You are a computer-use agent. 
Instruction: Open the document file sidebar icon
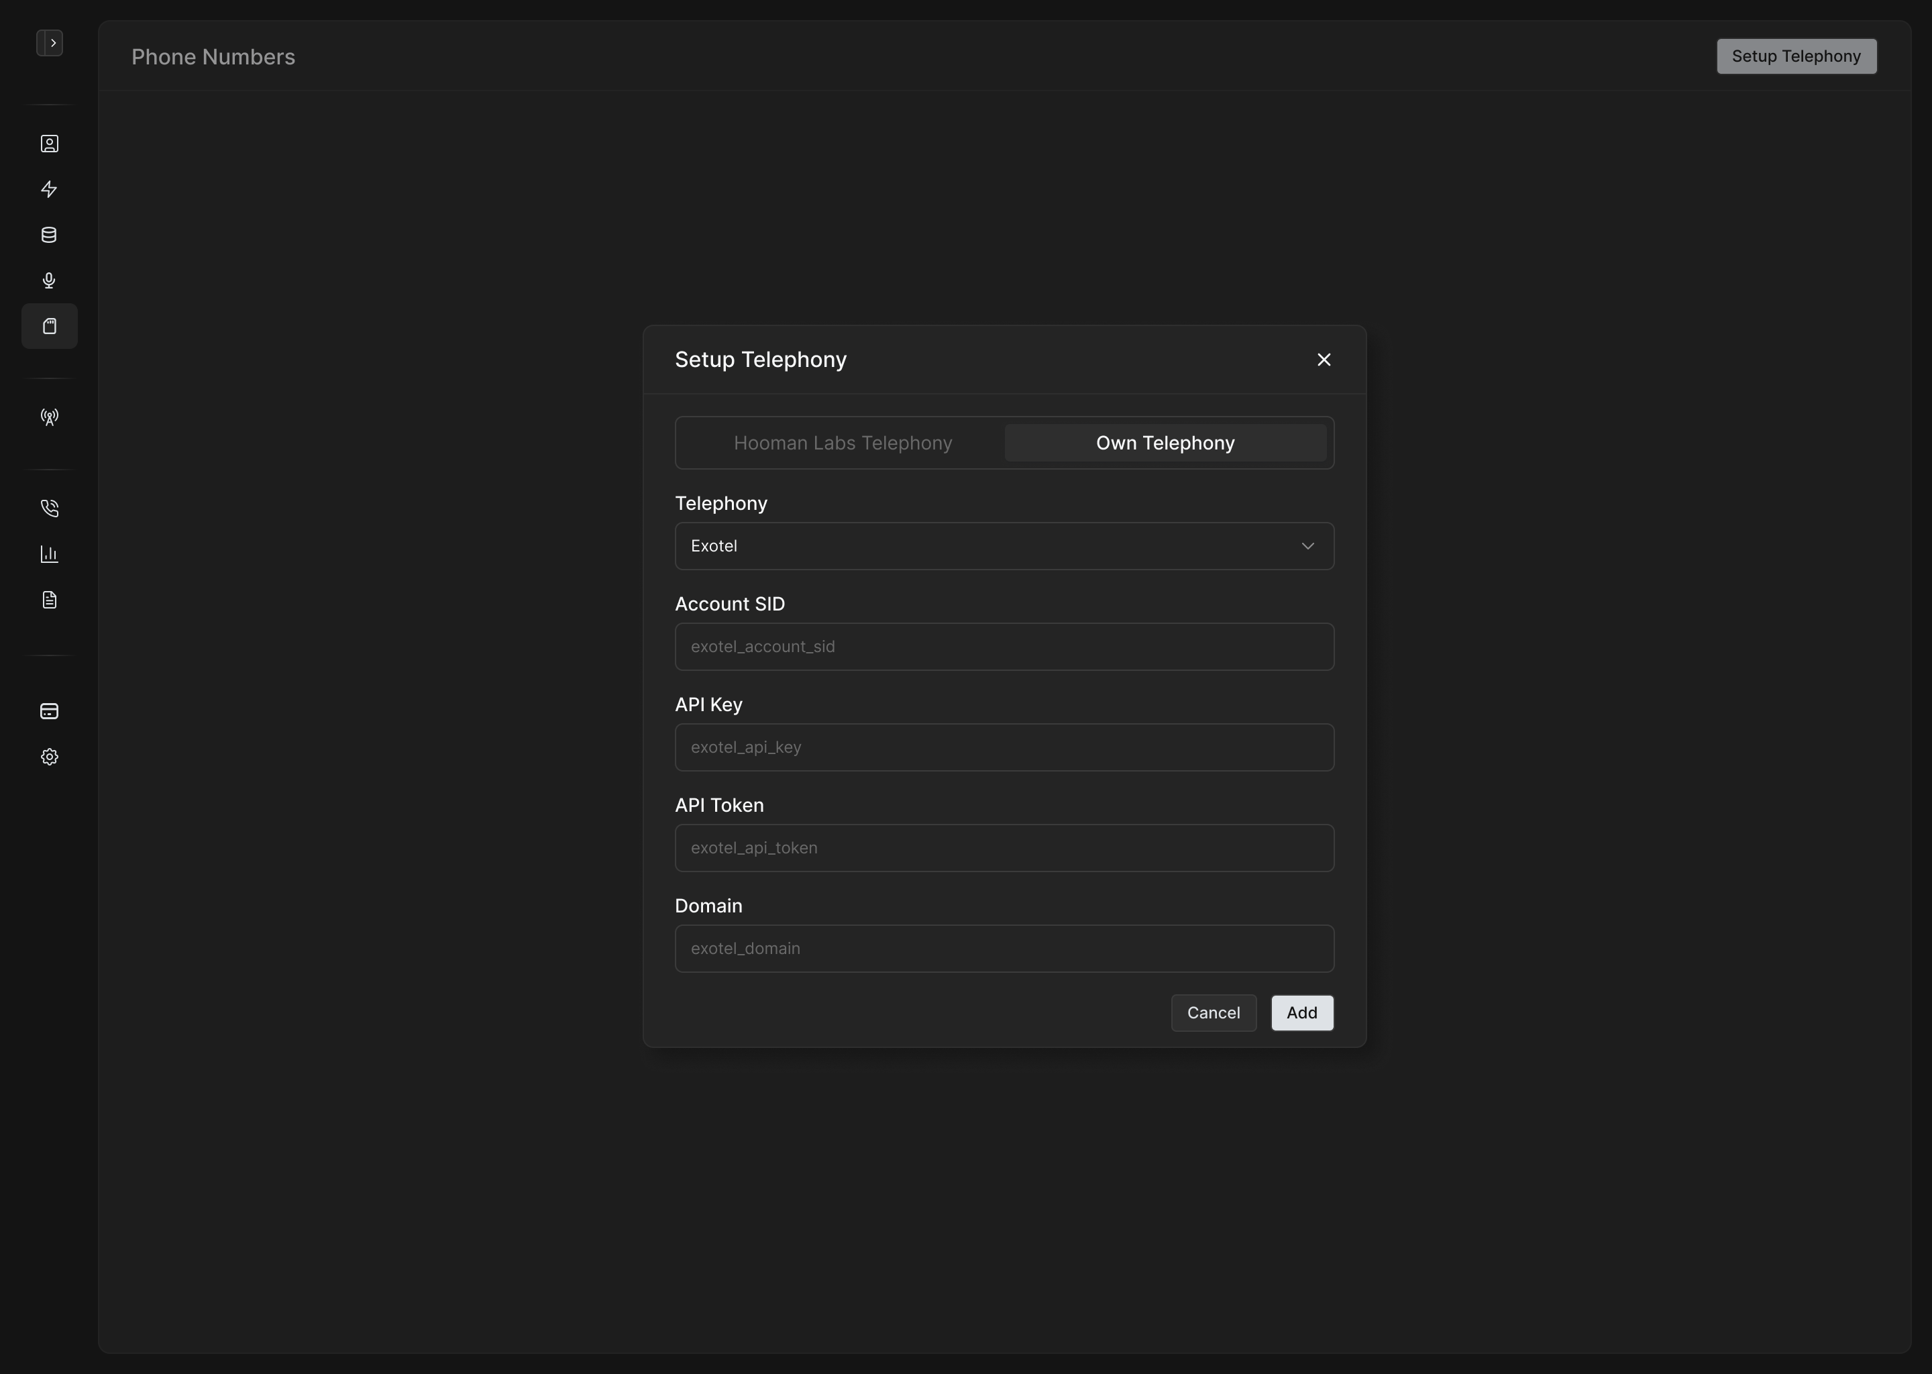pos(49,600)
